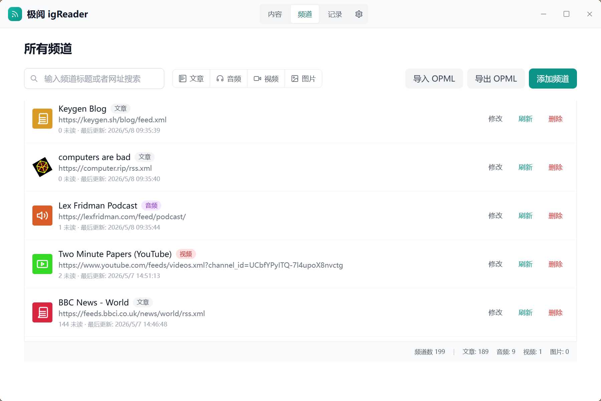
Task: Click the 音频 tag beside Lex Fridman Podcast
Action: tap(151, 206)
